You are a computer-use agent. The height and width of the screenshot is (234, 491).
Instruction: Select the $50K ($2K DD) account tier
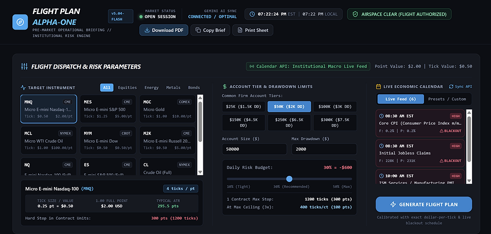pos(290,106)
